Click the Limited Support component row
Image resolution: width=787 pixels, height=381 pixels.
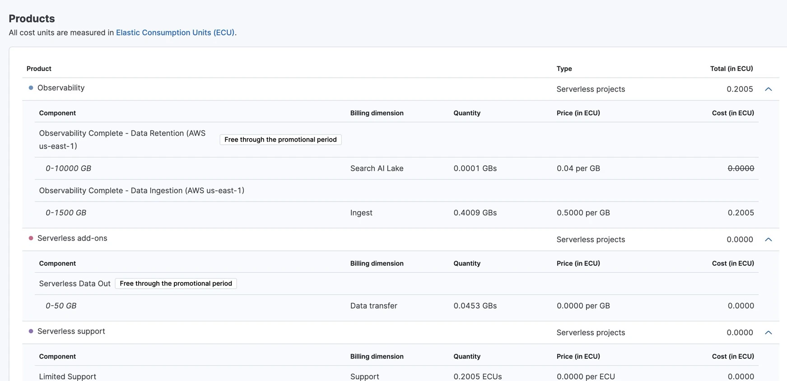click(396, 376)
